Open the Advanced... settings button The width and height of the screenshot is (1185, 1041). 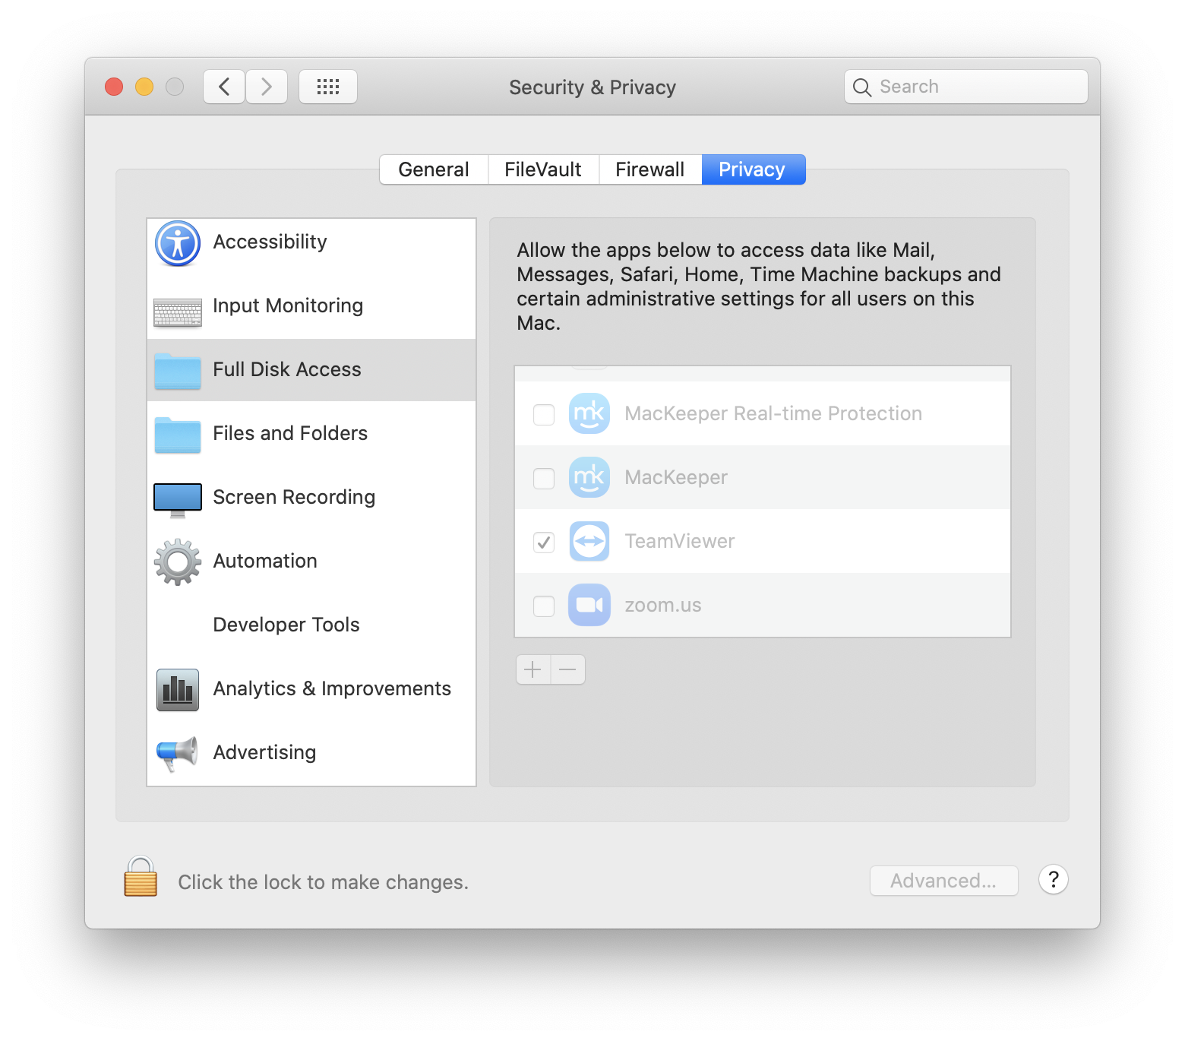tap(943, 881)
